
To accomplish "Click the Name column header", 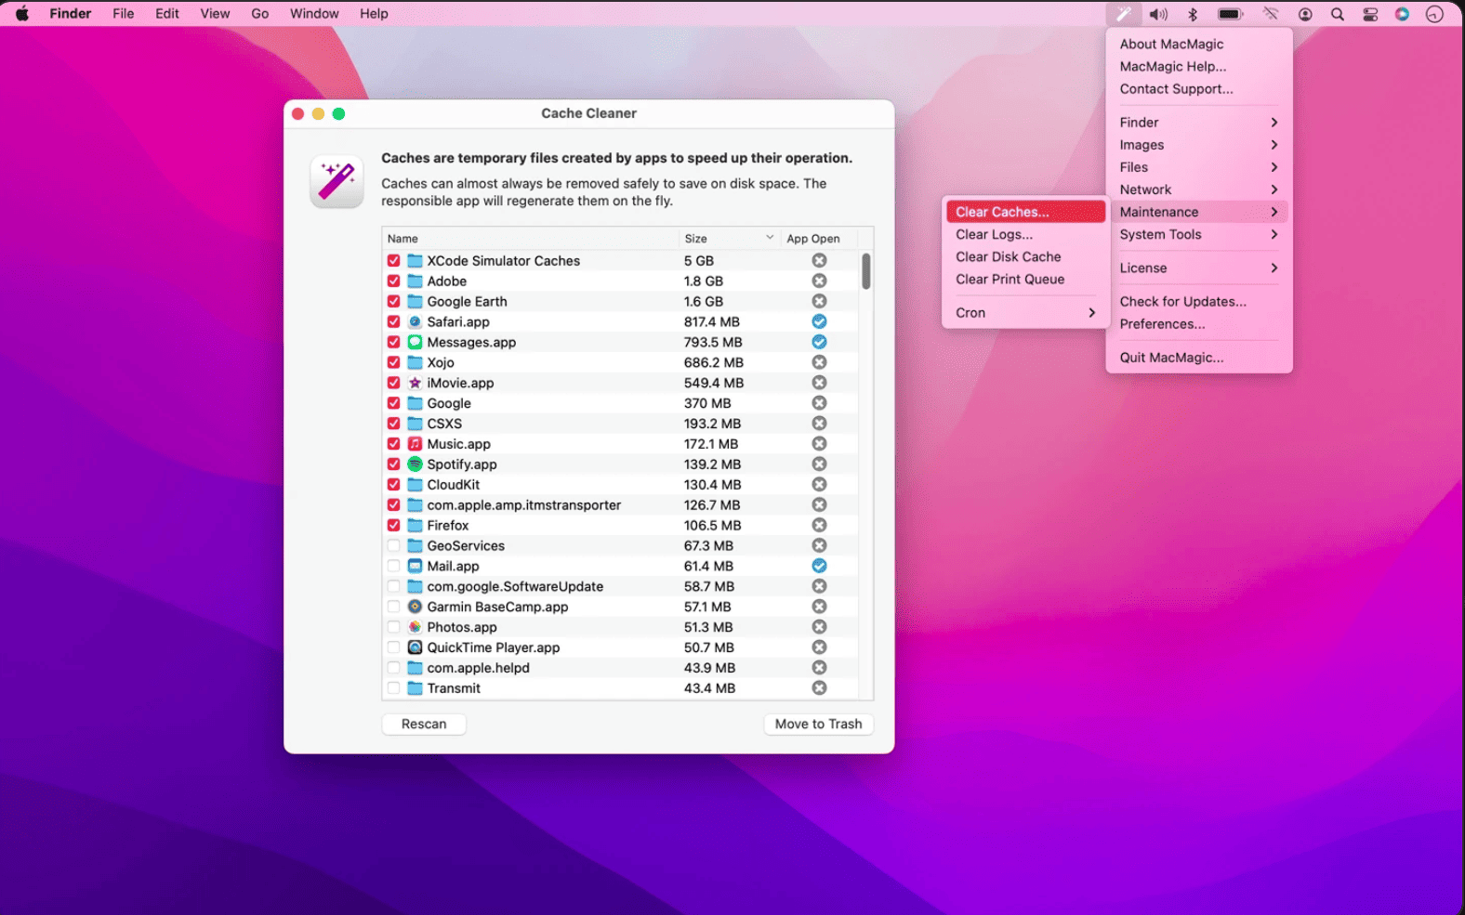I will [x=531, y=239].
